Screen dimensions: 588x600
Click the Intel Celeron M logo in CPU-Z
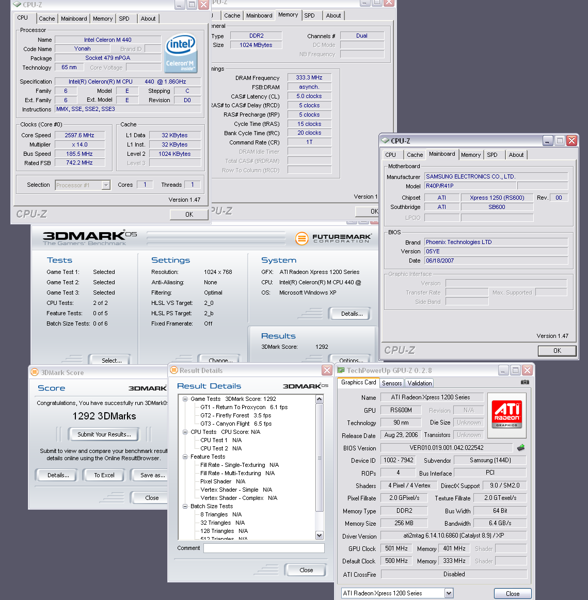pos(181,53)
